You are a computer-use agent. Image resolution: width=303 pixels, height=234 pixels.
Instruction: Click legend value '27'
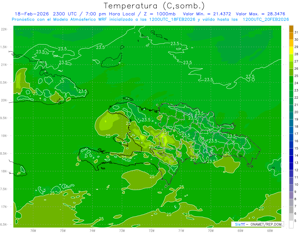point(296,61)
